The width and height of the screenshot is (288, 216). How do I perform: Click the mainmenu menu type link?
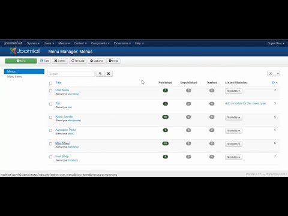(73, 147)
